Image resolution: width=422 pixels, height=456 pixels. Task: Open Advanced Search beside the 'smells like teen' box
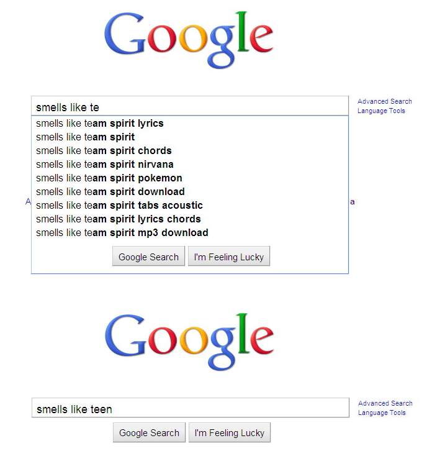click(385, 403)
